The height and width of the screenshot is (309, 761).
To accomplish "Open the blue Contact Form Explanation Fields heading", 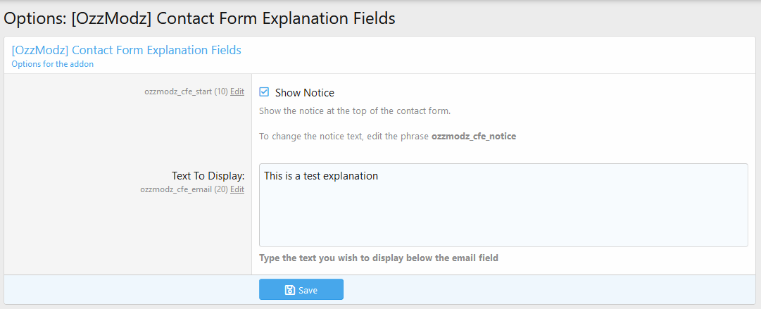I will pos(127,51).
